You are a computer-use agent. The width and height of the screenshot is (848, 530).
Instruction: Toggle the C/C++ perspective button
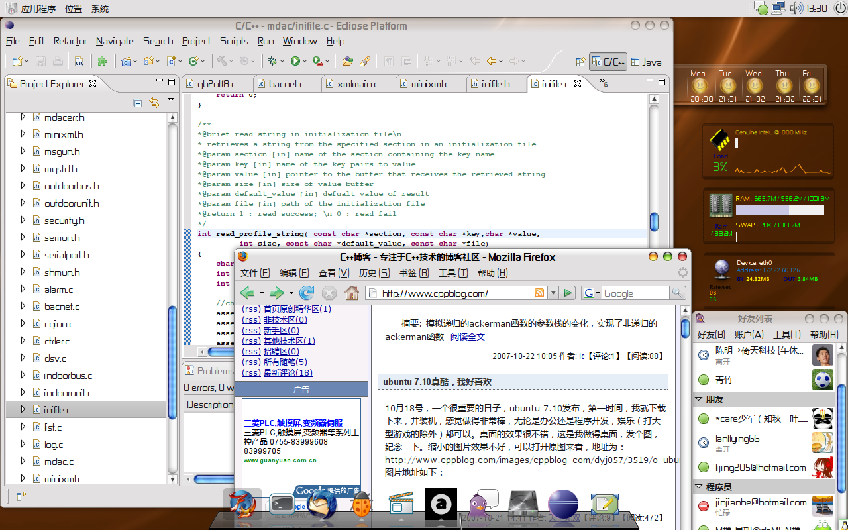click(608, 62)
